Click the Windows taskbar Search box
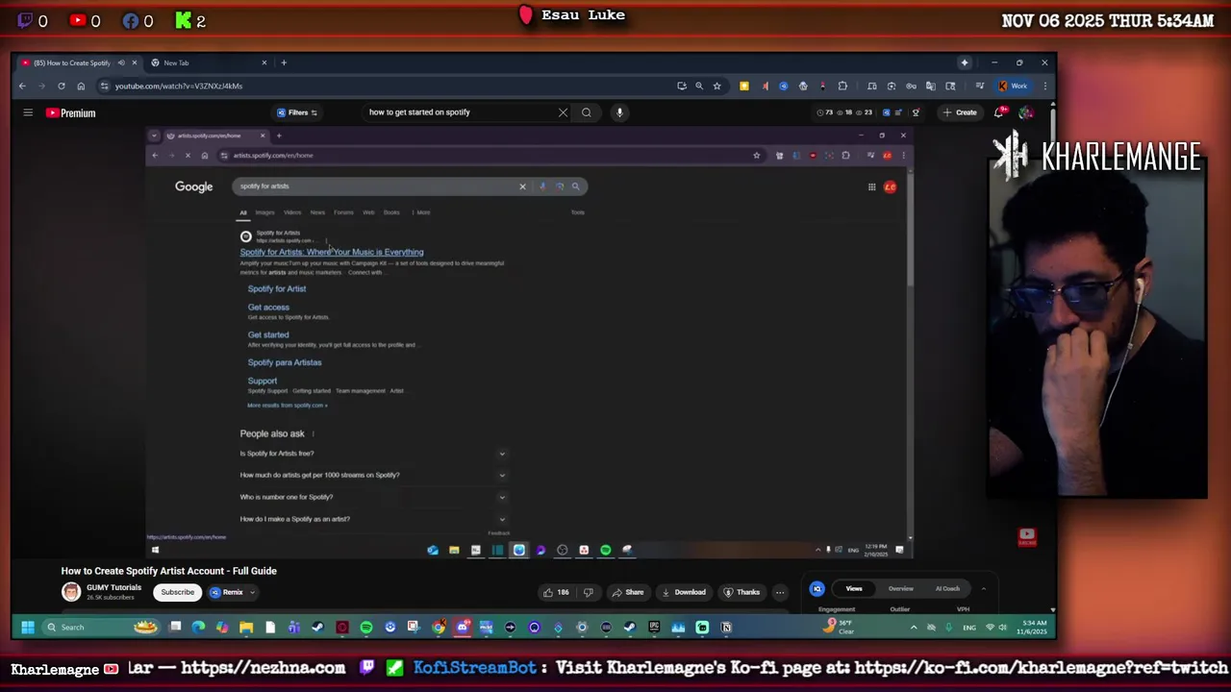1231x692 pixels. click(101, 628)
